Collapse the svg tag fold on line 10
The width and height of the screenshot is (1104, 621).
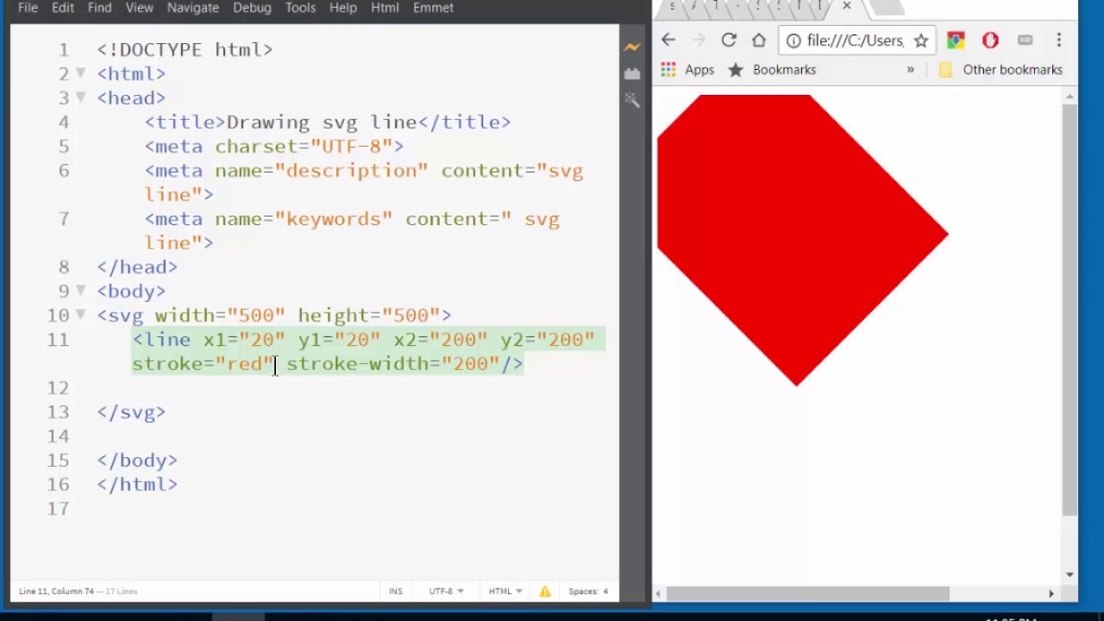click(x=80, y=315)
